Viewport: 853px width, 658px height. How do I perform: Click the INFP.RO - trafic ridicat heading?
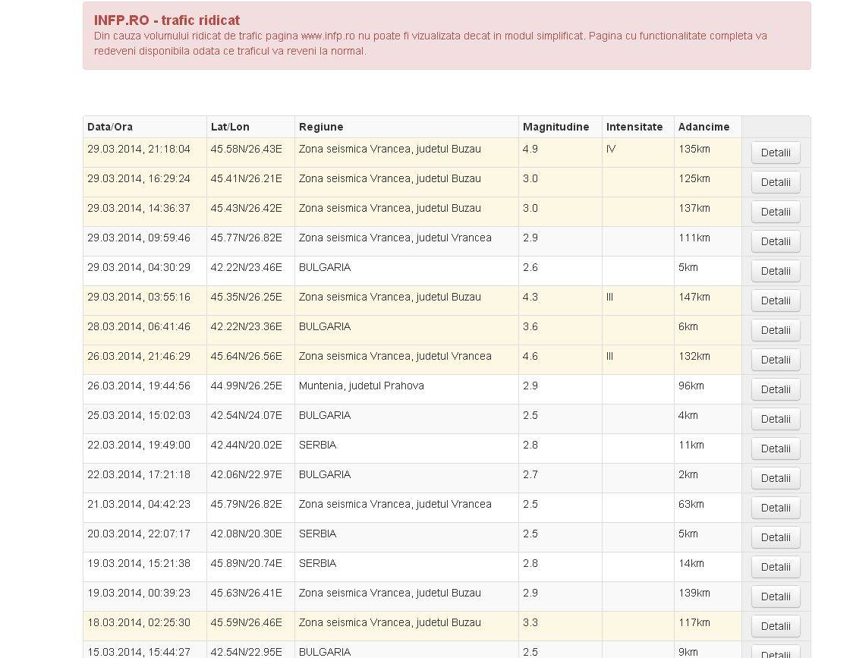[167, 20]
